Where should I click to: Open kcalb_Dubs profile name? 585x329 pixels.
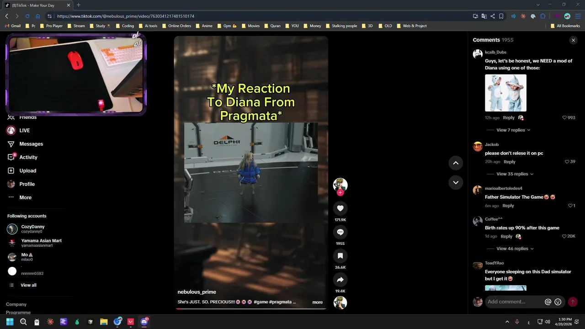point(495,52)
